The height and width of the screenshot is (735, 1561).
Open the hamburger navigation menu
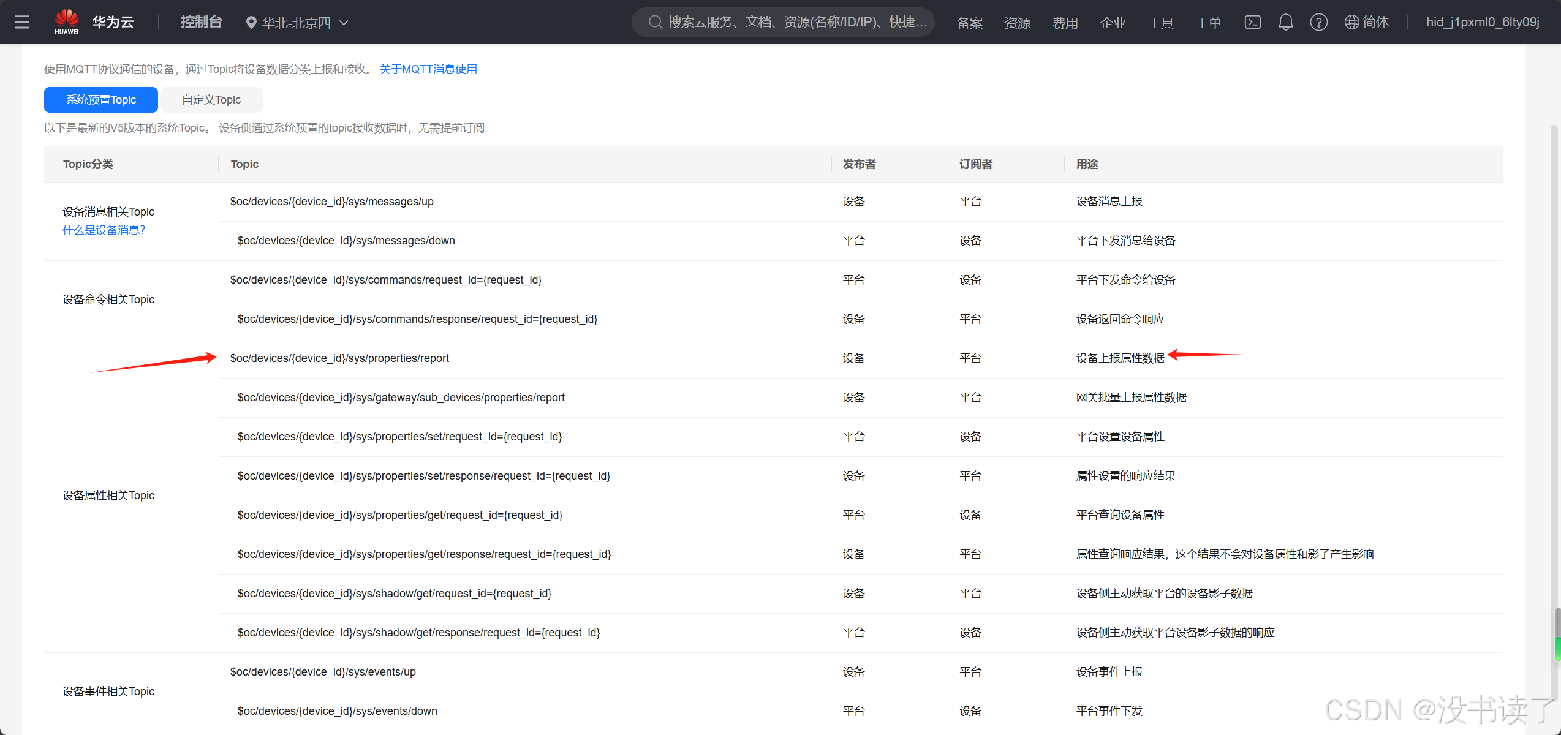pos(22,23)
